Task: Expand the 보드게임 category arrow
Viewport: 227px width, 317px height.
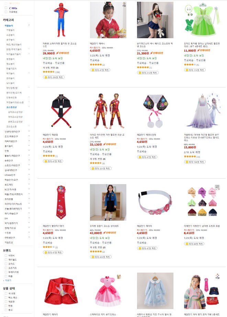Action: 29,184
